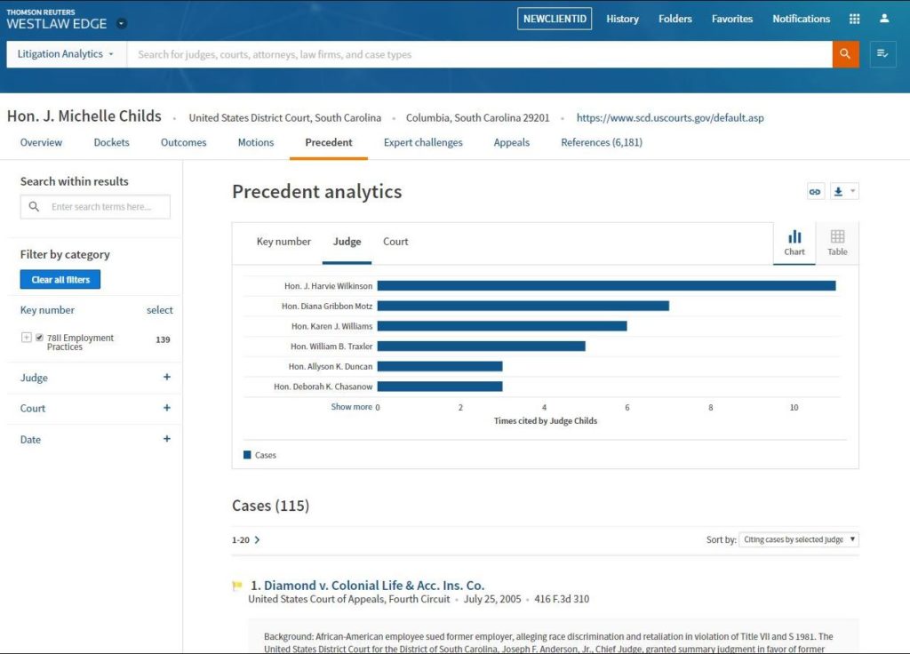Click the NEWCLIENTID button
The width and height of the screenshot is (910, 654).
point(555,19)
